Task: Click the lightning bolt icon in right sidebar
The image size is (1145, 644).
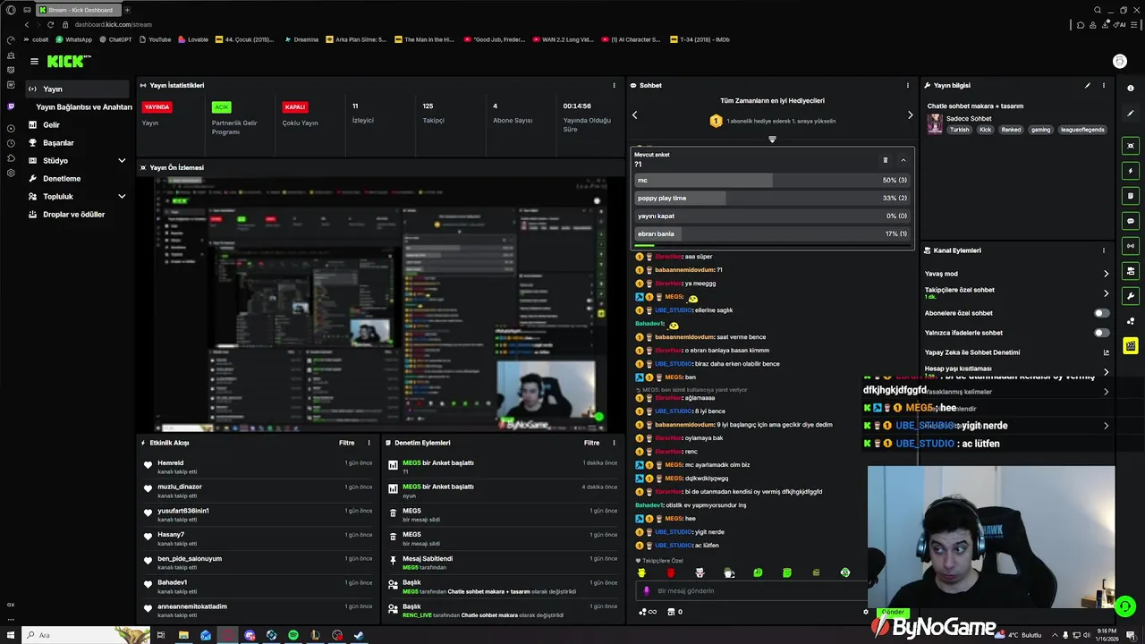Action: (x=1131, y=171)
